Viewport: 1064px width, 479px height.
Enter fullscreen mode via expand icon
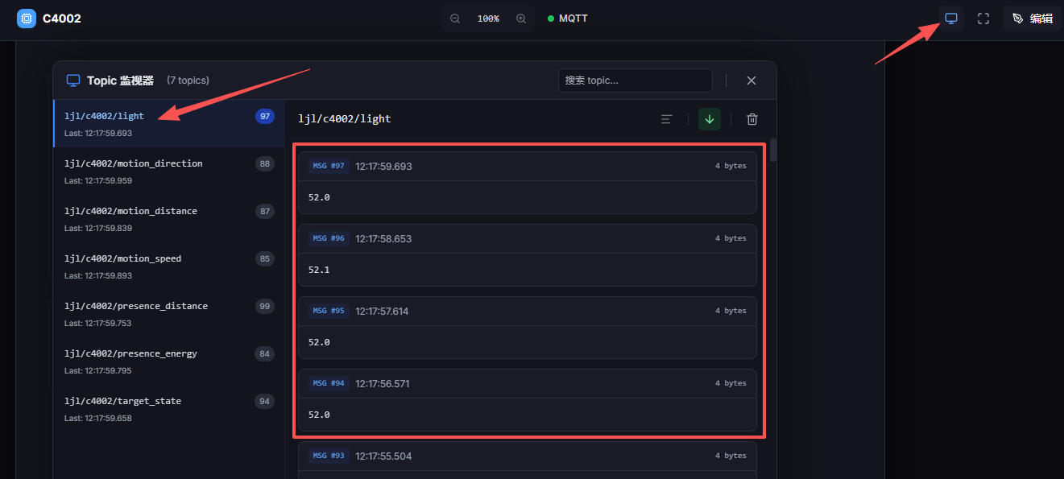(x=983, y=19)
